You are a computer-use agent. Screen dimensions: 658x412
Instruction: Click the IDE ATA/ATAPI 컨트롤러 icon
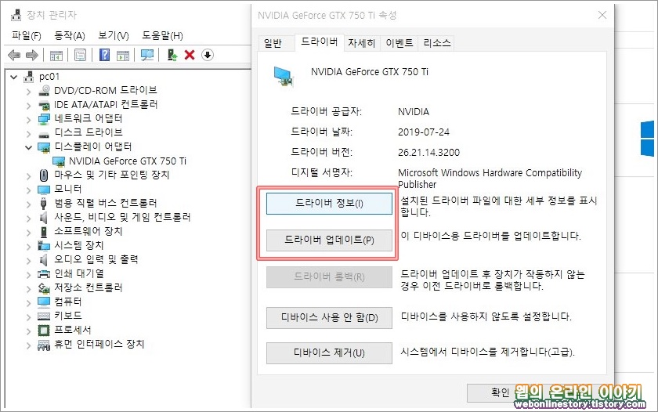coord(44,104)
